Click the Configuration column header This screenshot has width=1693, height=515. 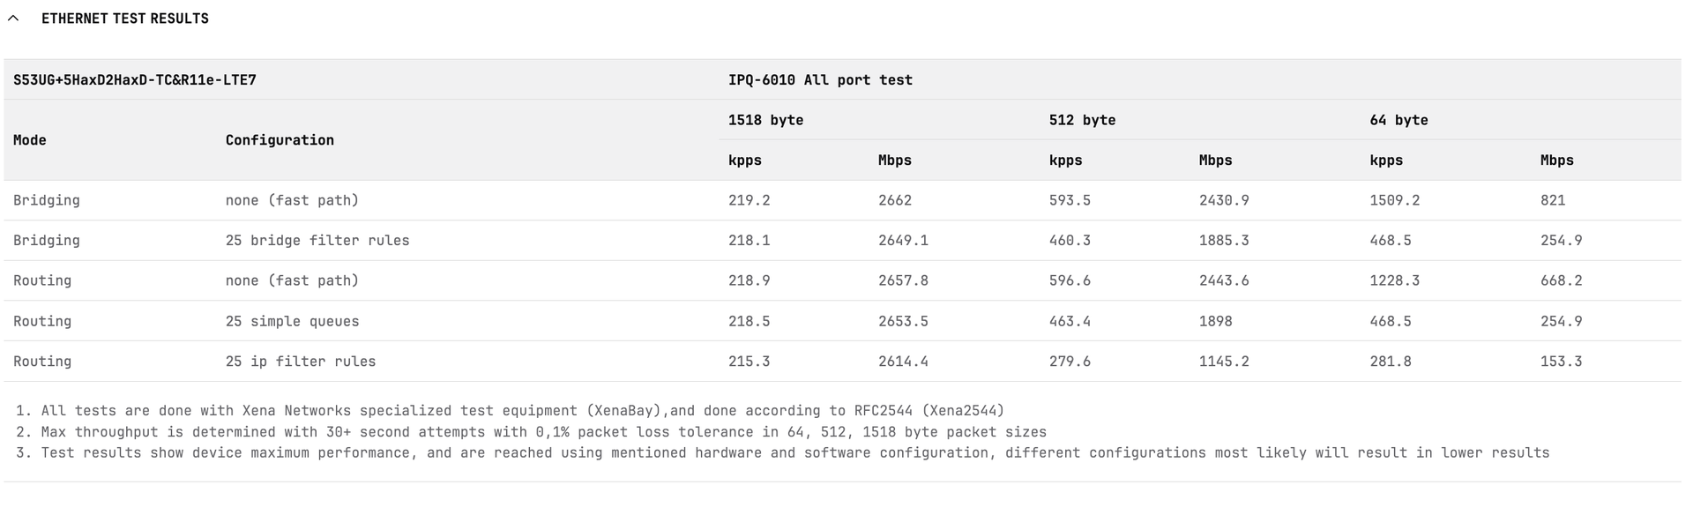(x=280, y=140)
